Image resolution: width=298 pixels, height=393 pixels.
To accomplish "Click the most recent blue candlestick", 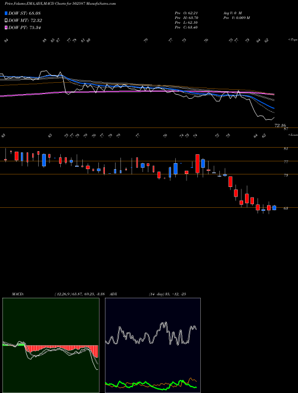I will pos(274,208).
